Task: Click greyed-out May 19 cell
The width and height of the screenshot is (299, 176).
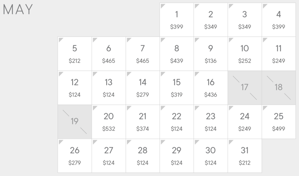Action: pyautogui.click(x=74, y=122)
